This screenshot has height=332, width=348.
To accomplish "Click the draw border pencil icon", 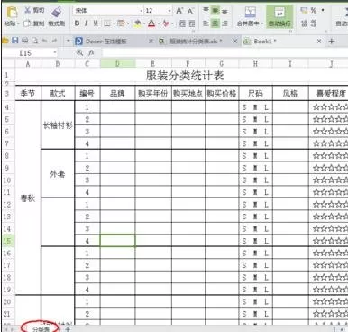I will [121, 23].
